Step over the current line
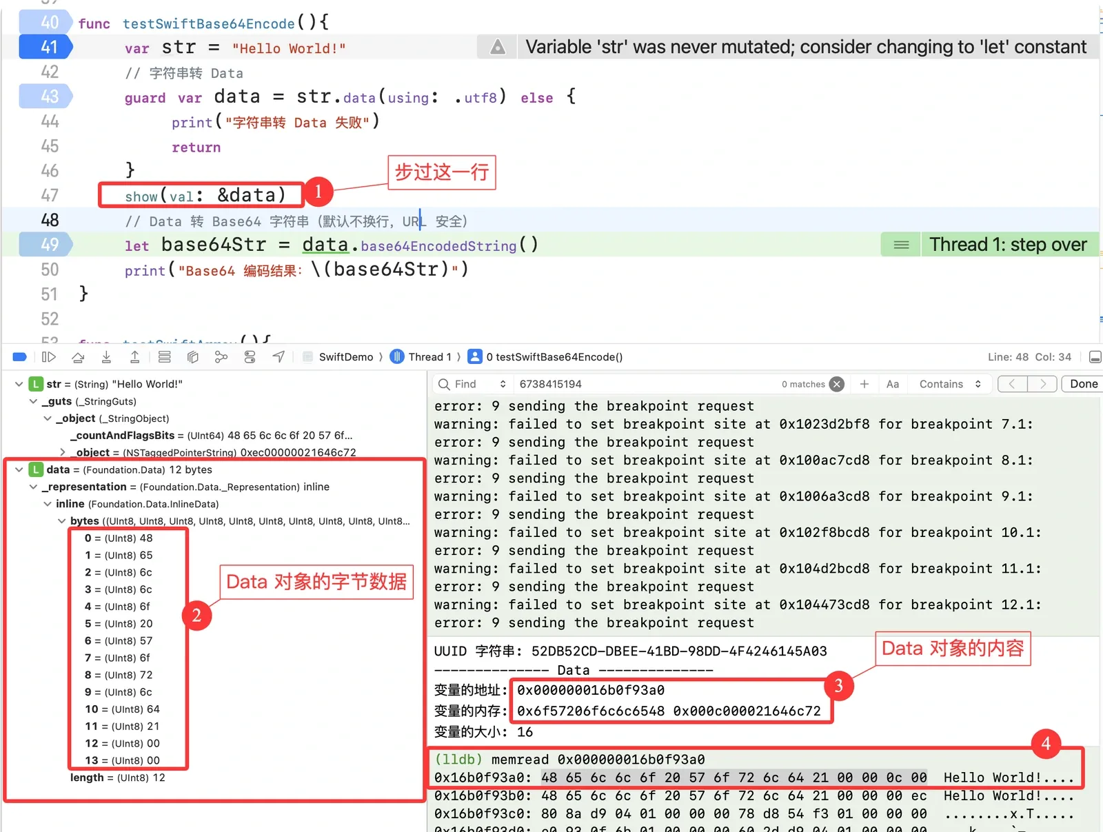The width and height of the screenshot is (1103, 832). pyautogui.click(x=78, y=357)
